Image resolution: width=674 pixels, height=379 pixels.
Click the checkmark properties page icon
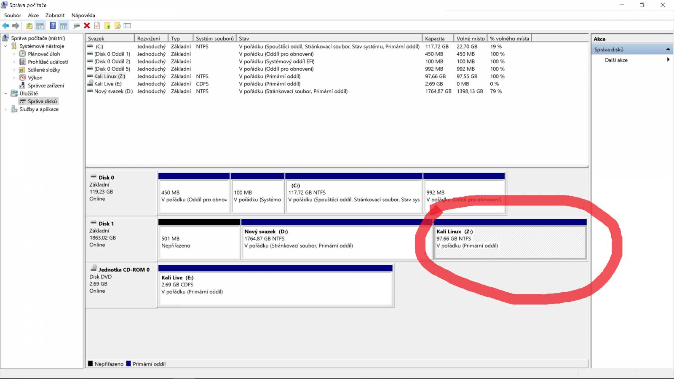(x=97, y=26)
